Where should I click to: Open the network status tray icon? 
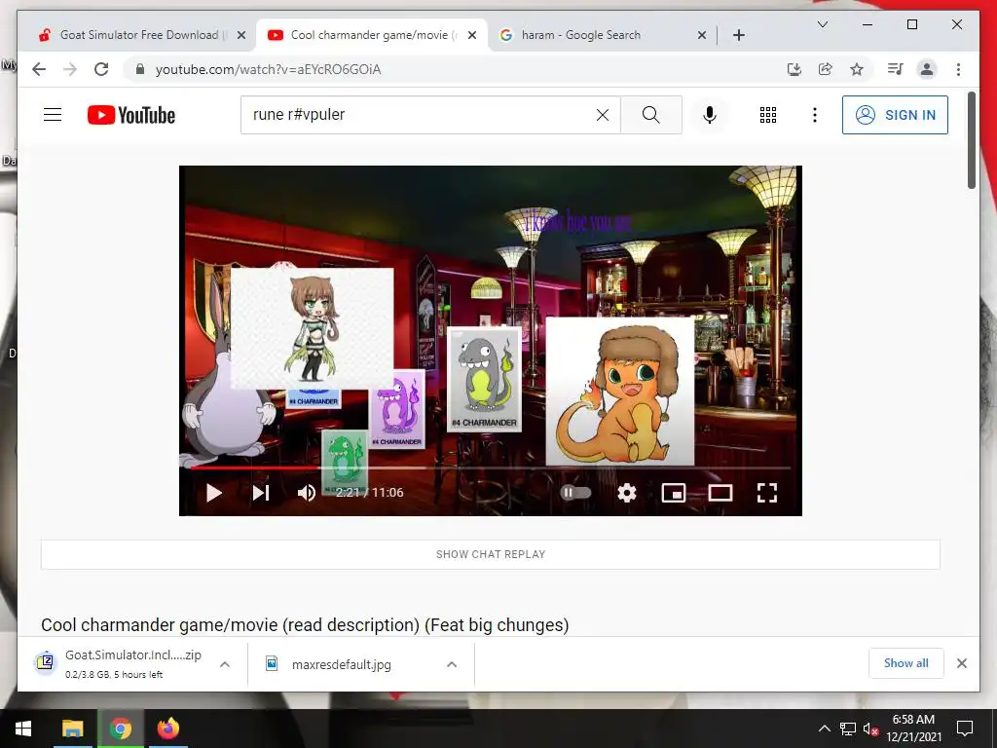click(x=848, y=729)
